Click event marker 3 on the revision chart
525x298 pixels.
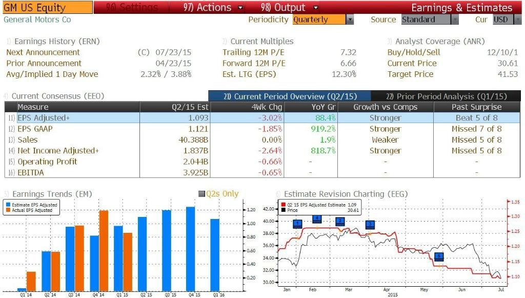tap(370, 225)
